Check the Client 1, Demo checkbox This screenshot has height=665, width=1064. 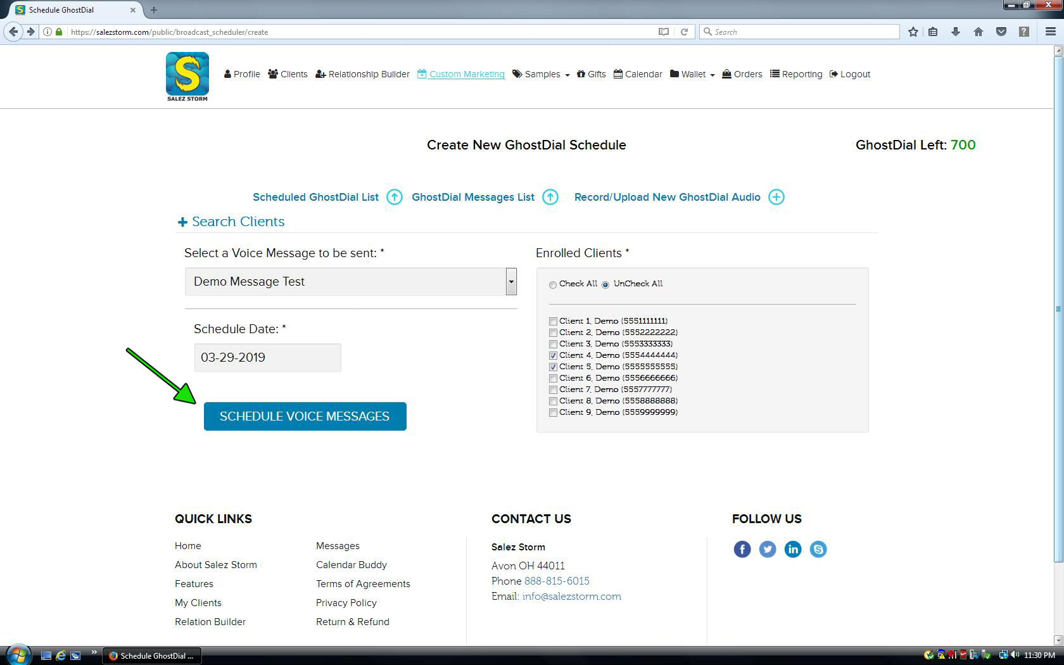coord(553,321)
